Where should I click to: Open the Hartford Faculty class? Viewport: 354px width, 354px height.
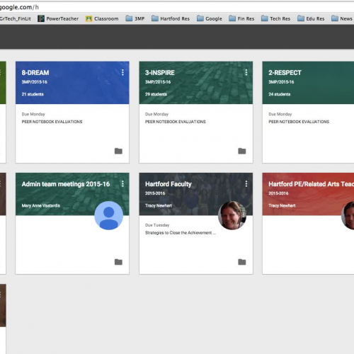point(169,184)
